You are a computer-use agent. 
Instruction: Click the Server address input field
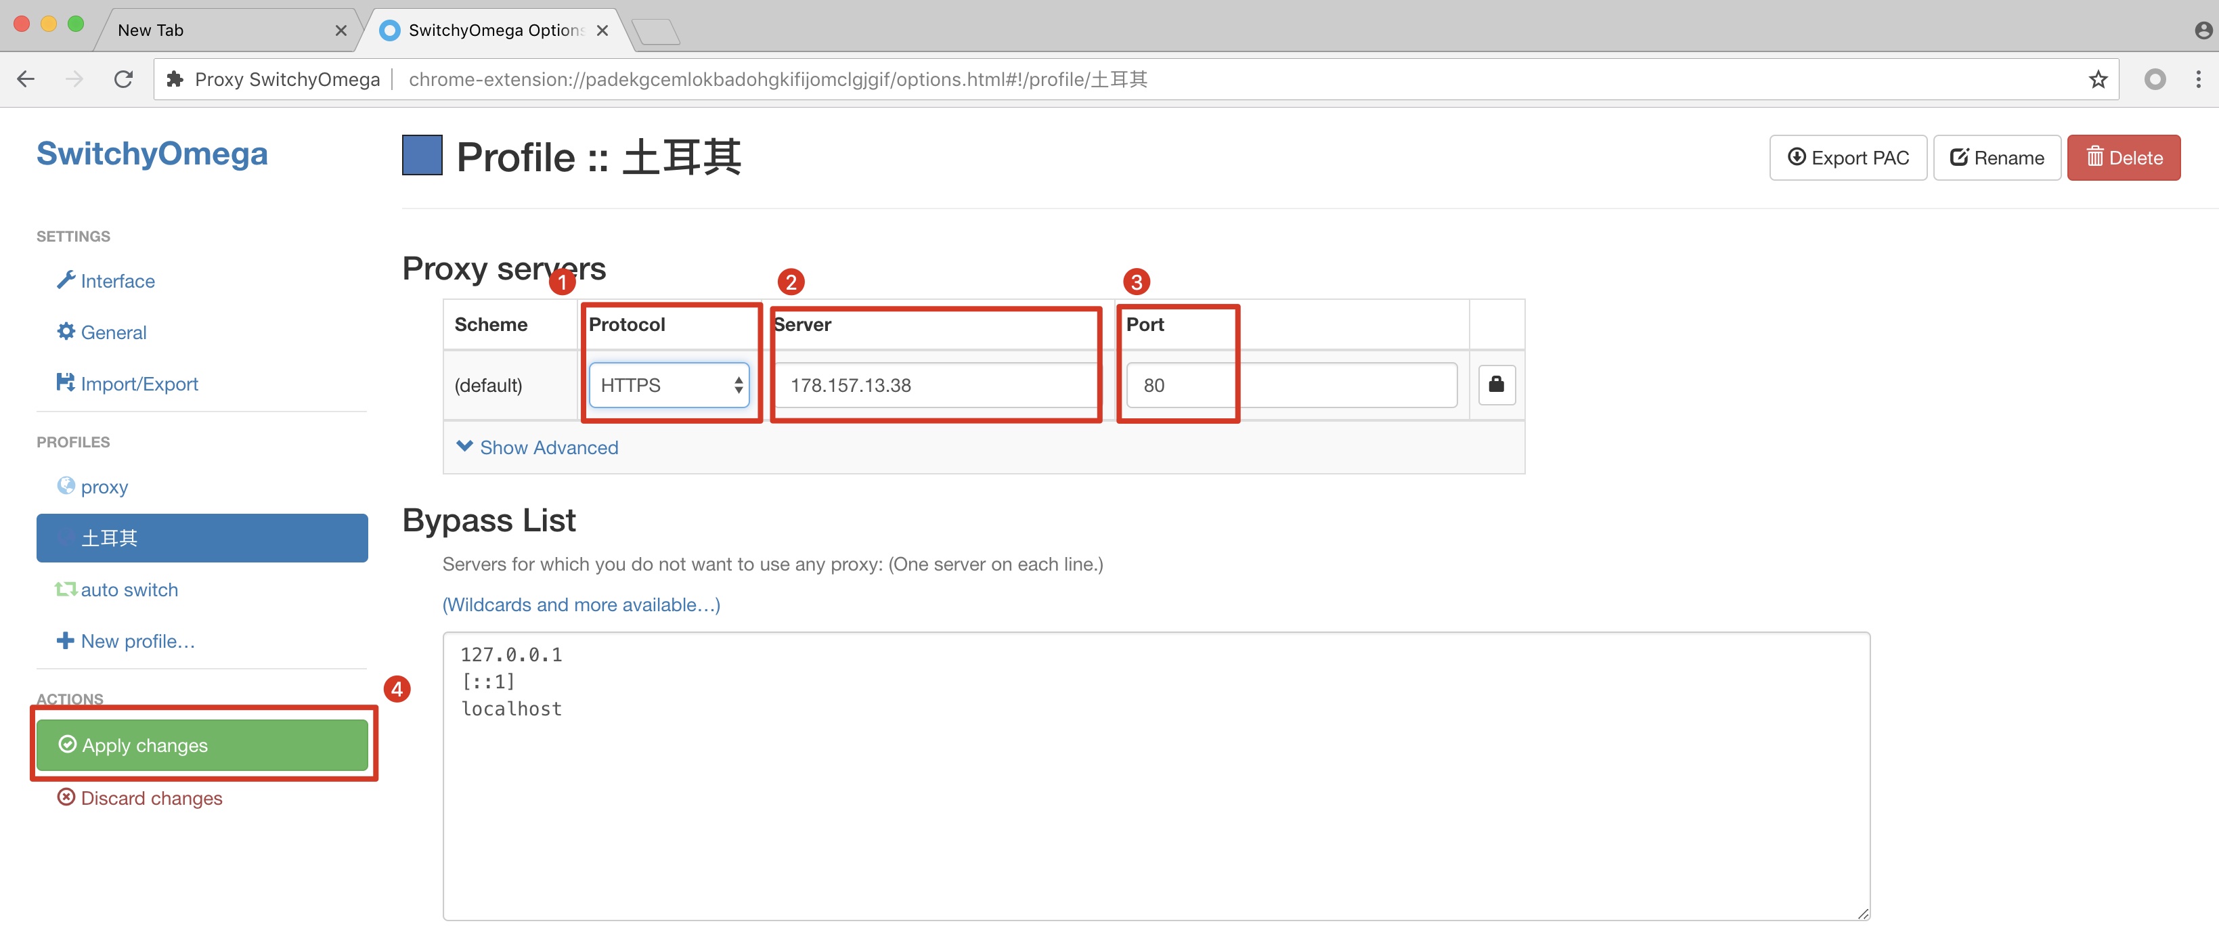click(936, 385)
